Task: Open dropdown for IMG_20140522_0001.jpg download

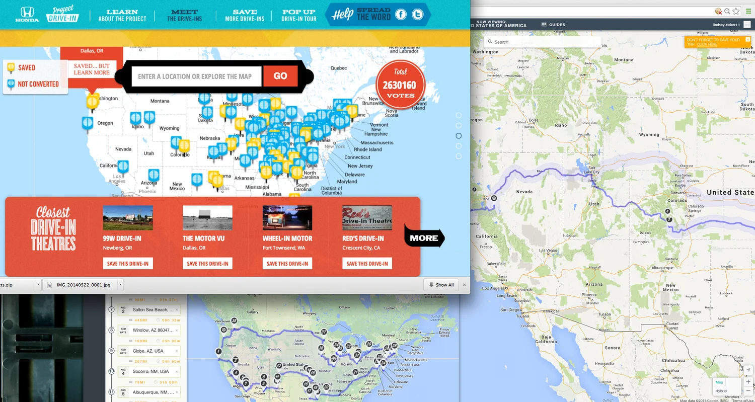Action: point(120,285)
